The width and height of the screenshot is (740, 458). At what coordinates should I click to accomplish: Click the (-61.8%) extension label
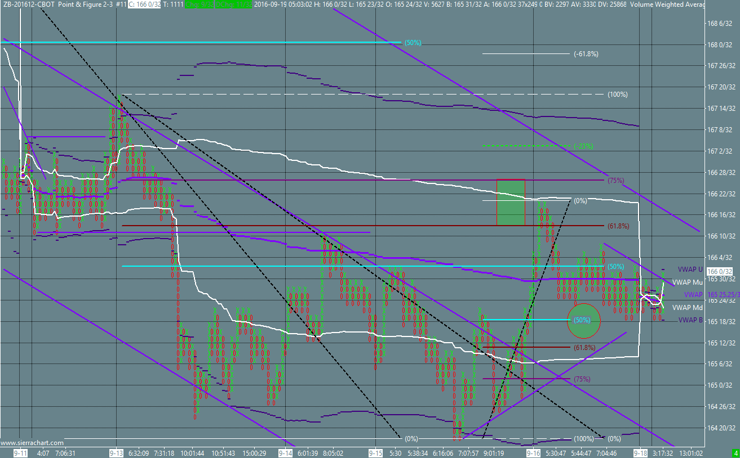(586, 54)
